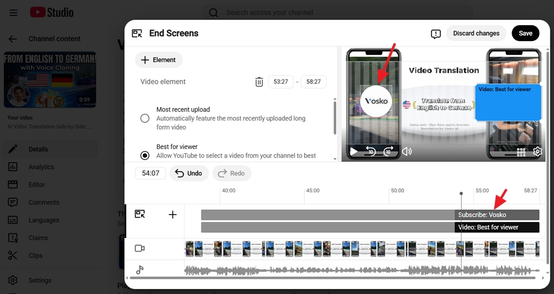Open preview settings gear icon
The width and height of the screenshot is (554, 294).
click(537, 151)
